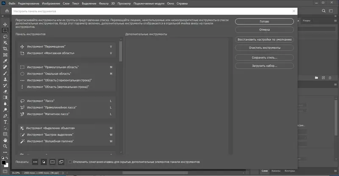The image size is (339, 176).
Task: Open the Search icon at top right
Action: (x=324, y=11)
